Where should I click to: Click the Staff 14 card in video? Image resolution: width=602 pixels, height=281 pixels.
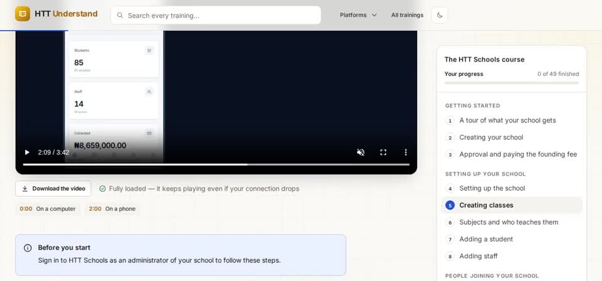[x=114, y=101]
